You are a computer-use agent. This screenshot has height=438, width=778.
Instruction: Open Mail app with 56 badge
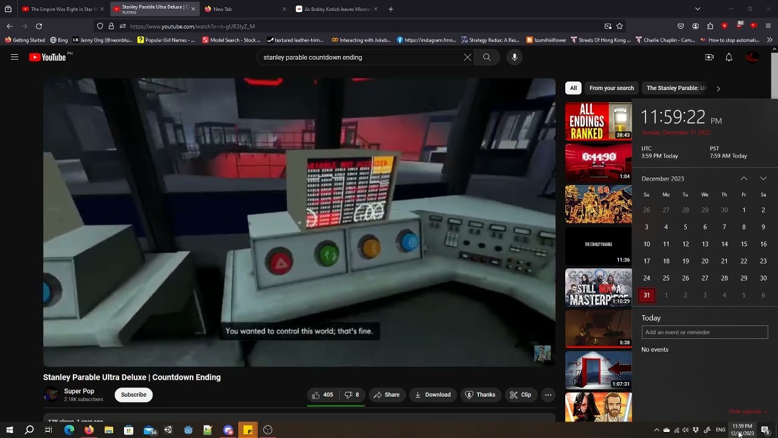pos(150,430)
